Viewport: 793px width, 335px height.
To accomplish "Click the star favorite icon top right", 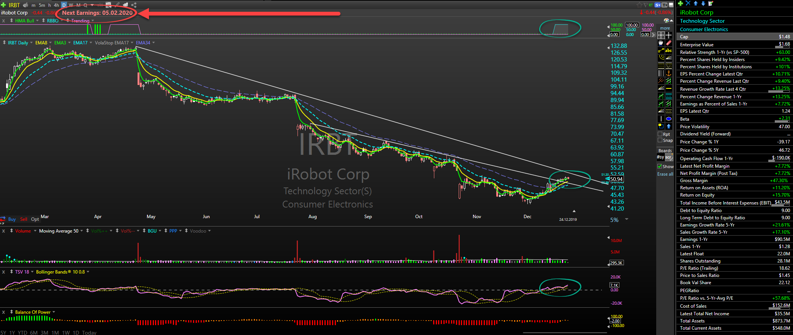I will tap(639, 5).
